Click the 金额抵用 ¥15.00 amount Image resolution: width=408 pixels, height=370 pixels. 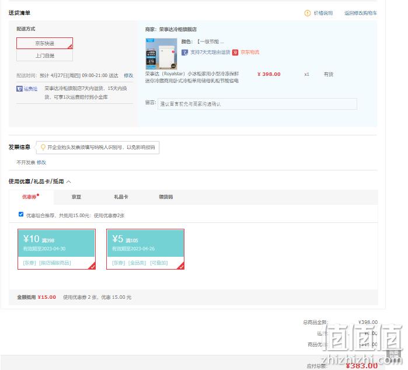pos(47,297)
